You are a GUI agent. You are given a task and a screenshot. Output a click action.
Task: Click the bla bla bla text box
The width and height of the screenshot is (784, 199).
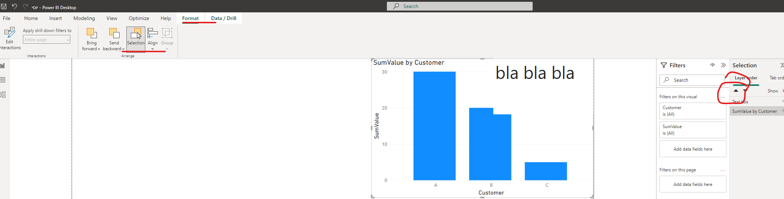pos(535,73)
